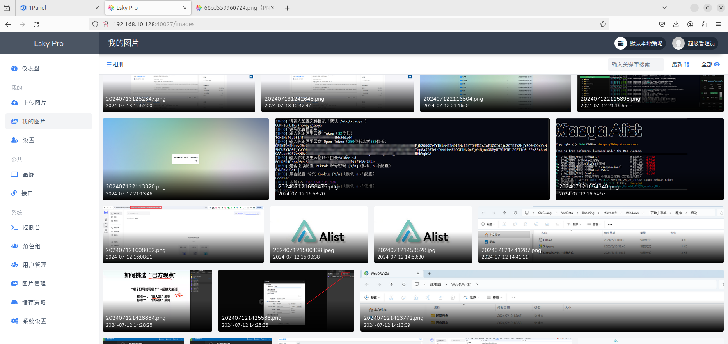Open terminal image 202407121658475.png

click(412, 159)
